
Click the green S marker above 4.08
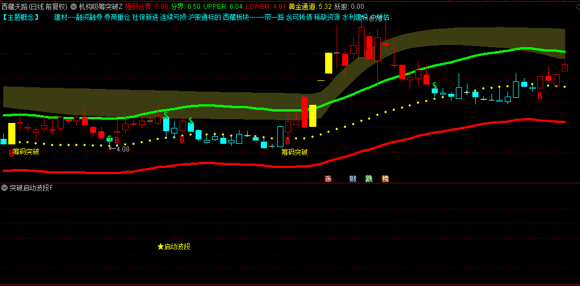109,138
